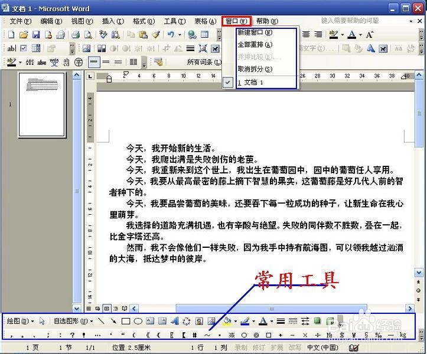This screenshot has height=354, width=427.
Task: Insert the § symbol from symbol bar
Action: pos(366,335)
